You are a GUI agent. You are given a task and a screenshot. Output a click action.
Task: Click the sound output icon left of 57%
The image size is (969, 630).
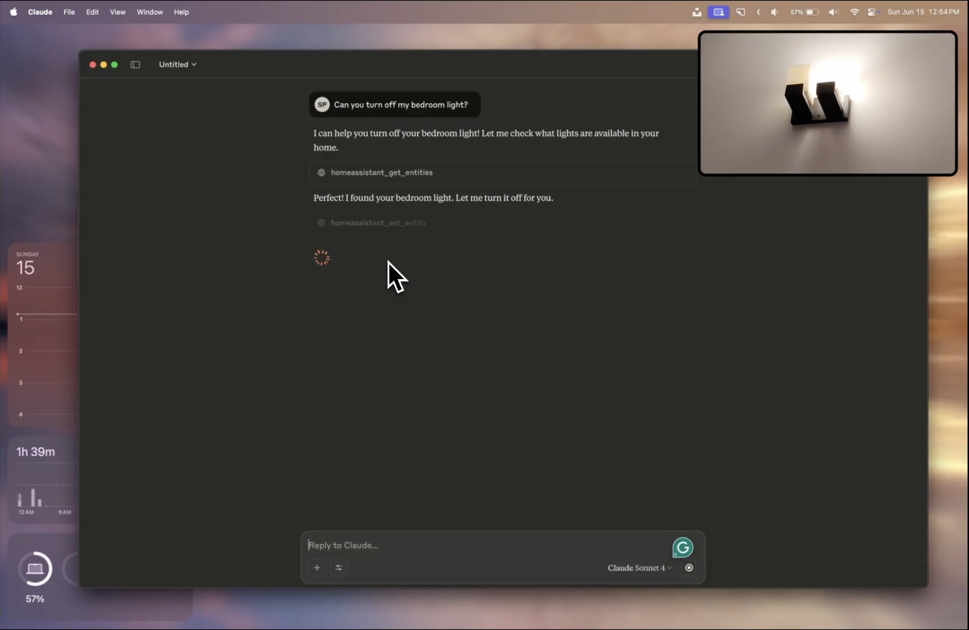pyautogui.click(x=775, y=12)
